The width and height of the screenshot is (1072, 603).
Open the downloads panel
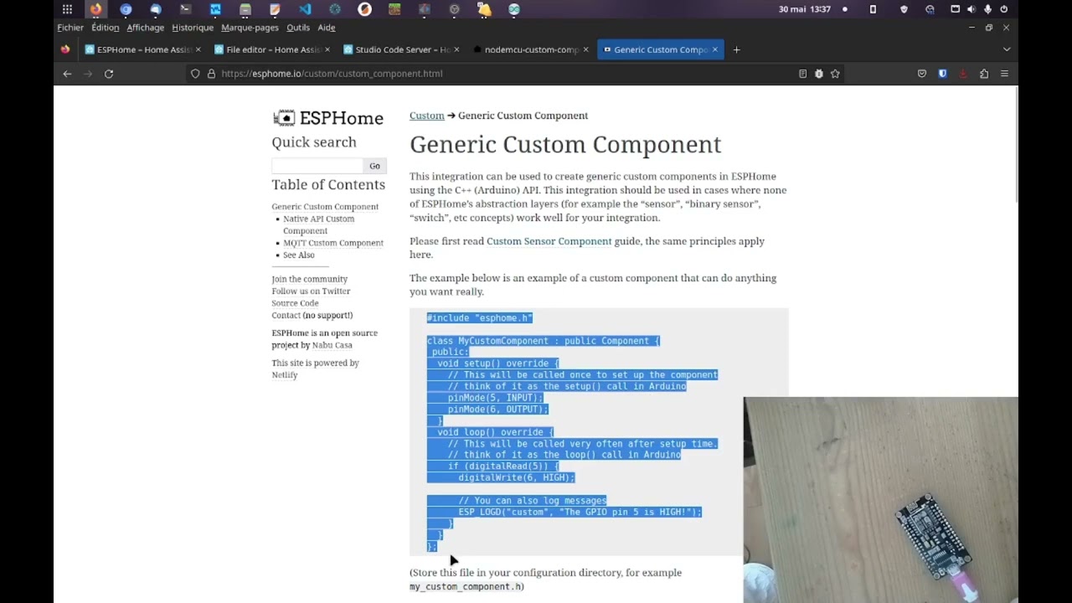(x=963, y=74)
